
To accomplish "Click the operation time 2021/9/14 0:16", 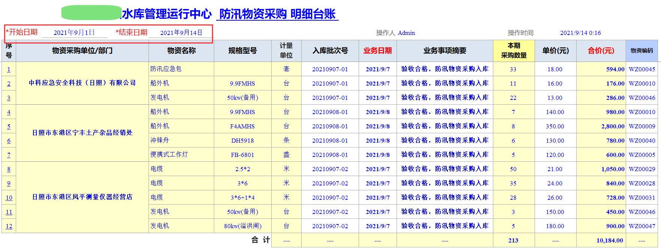I will point(580,33).
